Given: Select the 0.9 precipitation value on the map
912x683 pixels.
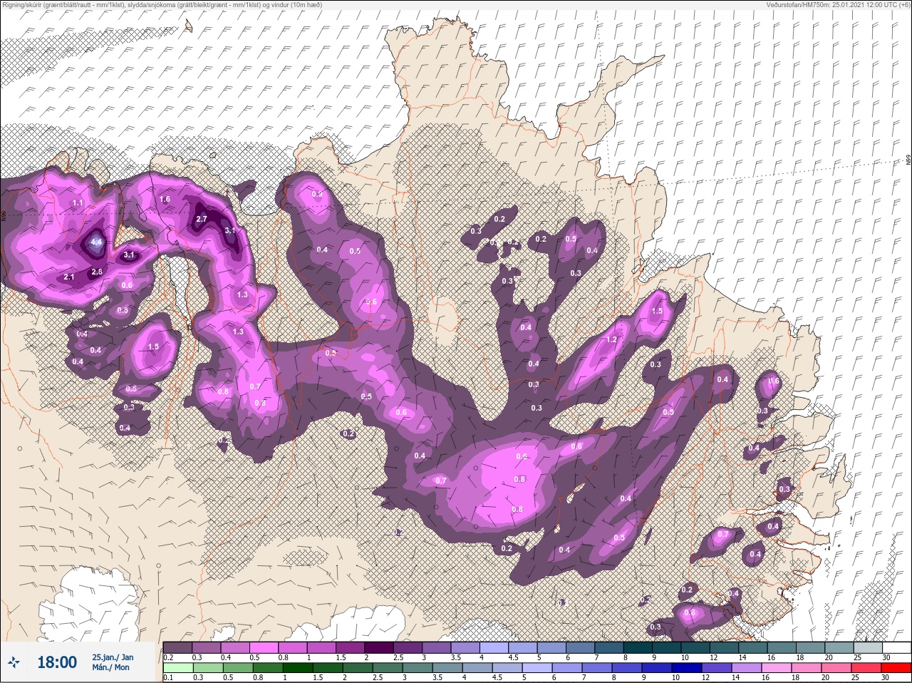Looking at the screenshot, I should (317, 193).
